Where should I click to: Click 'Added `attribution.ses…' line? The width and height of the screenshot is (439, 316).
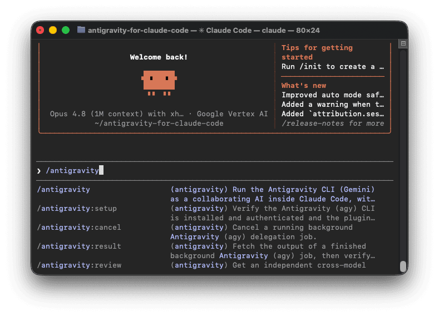333,114
